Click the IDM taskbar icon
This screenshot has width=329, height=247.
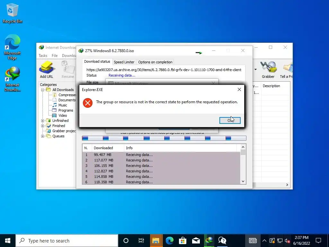209,241
